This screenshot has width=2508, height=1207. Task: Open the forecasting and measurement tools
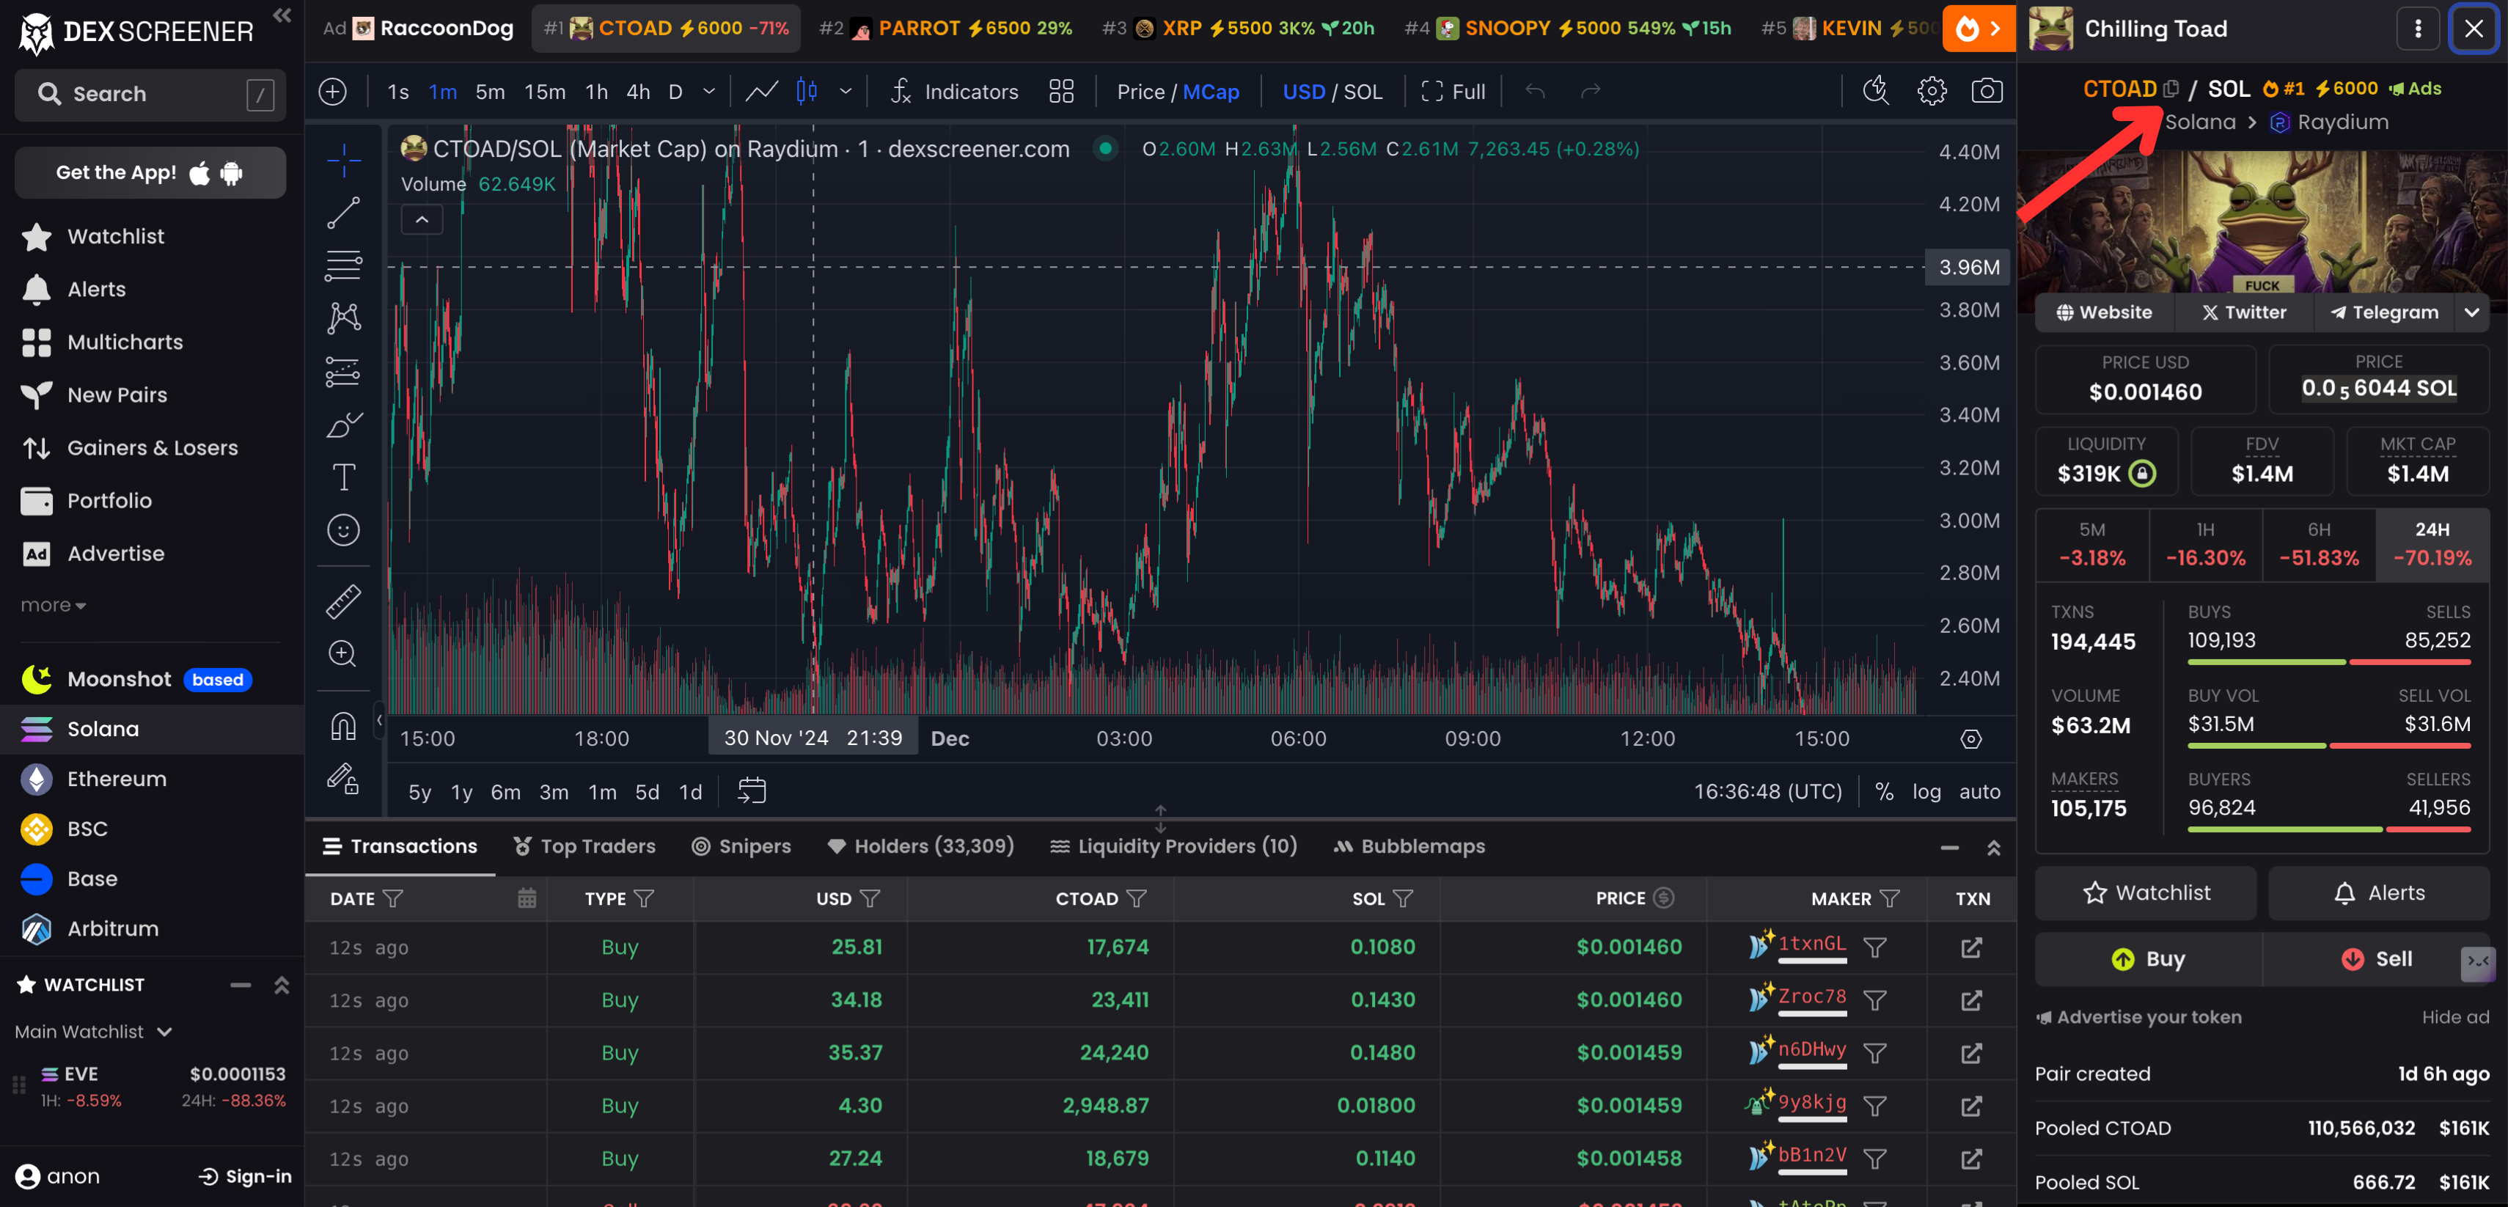coord(342,371)
